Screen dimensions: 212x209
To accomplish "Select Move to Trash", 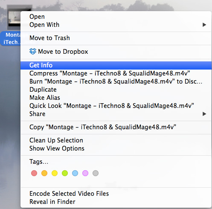I will pos(116,38).
